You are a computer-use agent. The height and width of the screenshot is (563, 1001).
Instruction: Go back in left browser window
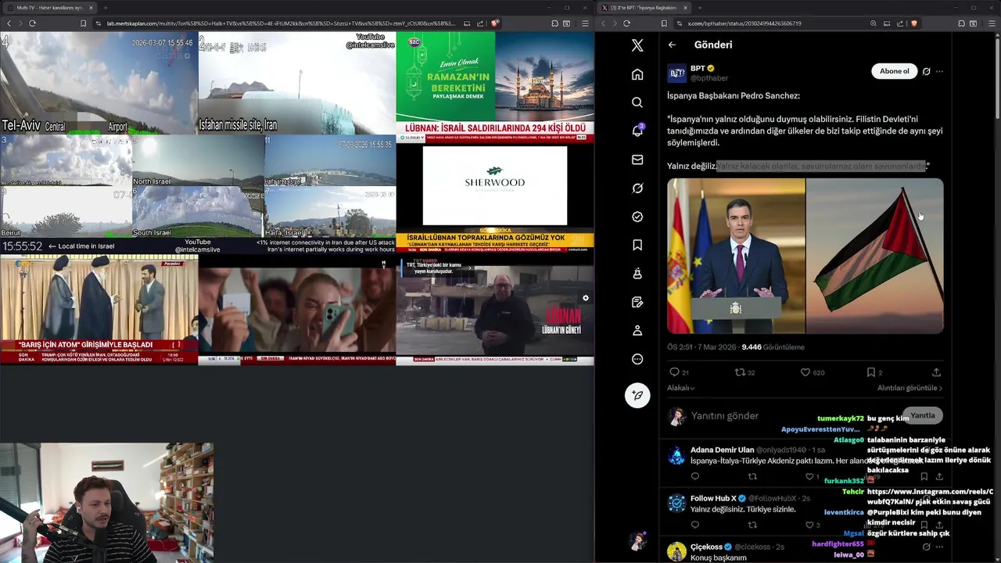click(9, 23)
